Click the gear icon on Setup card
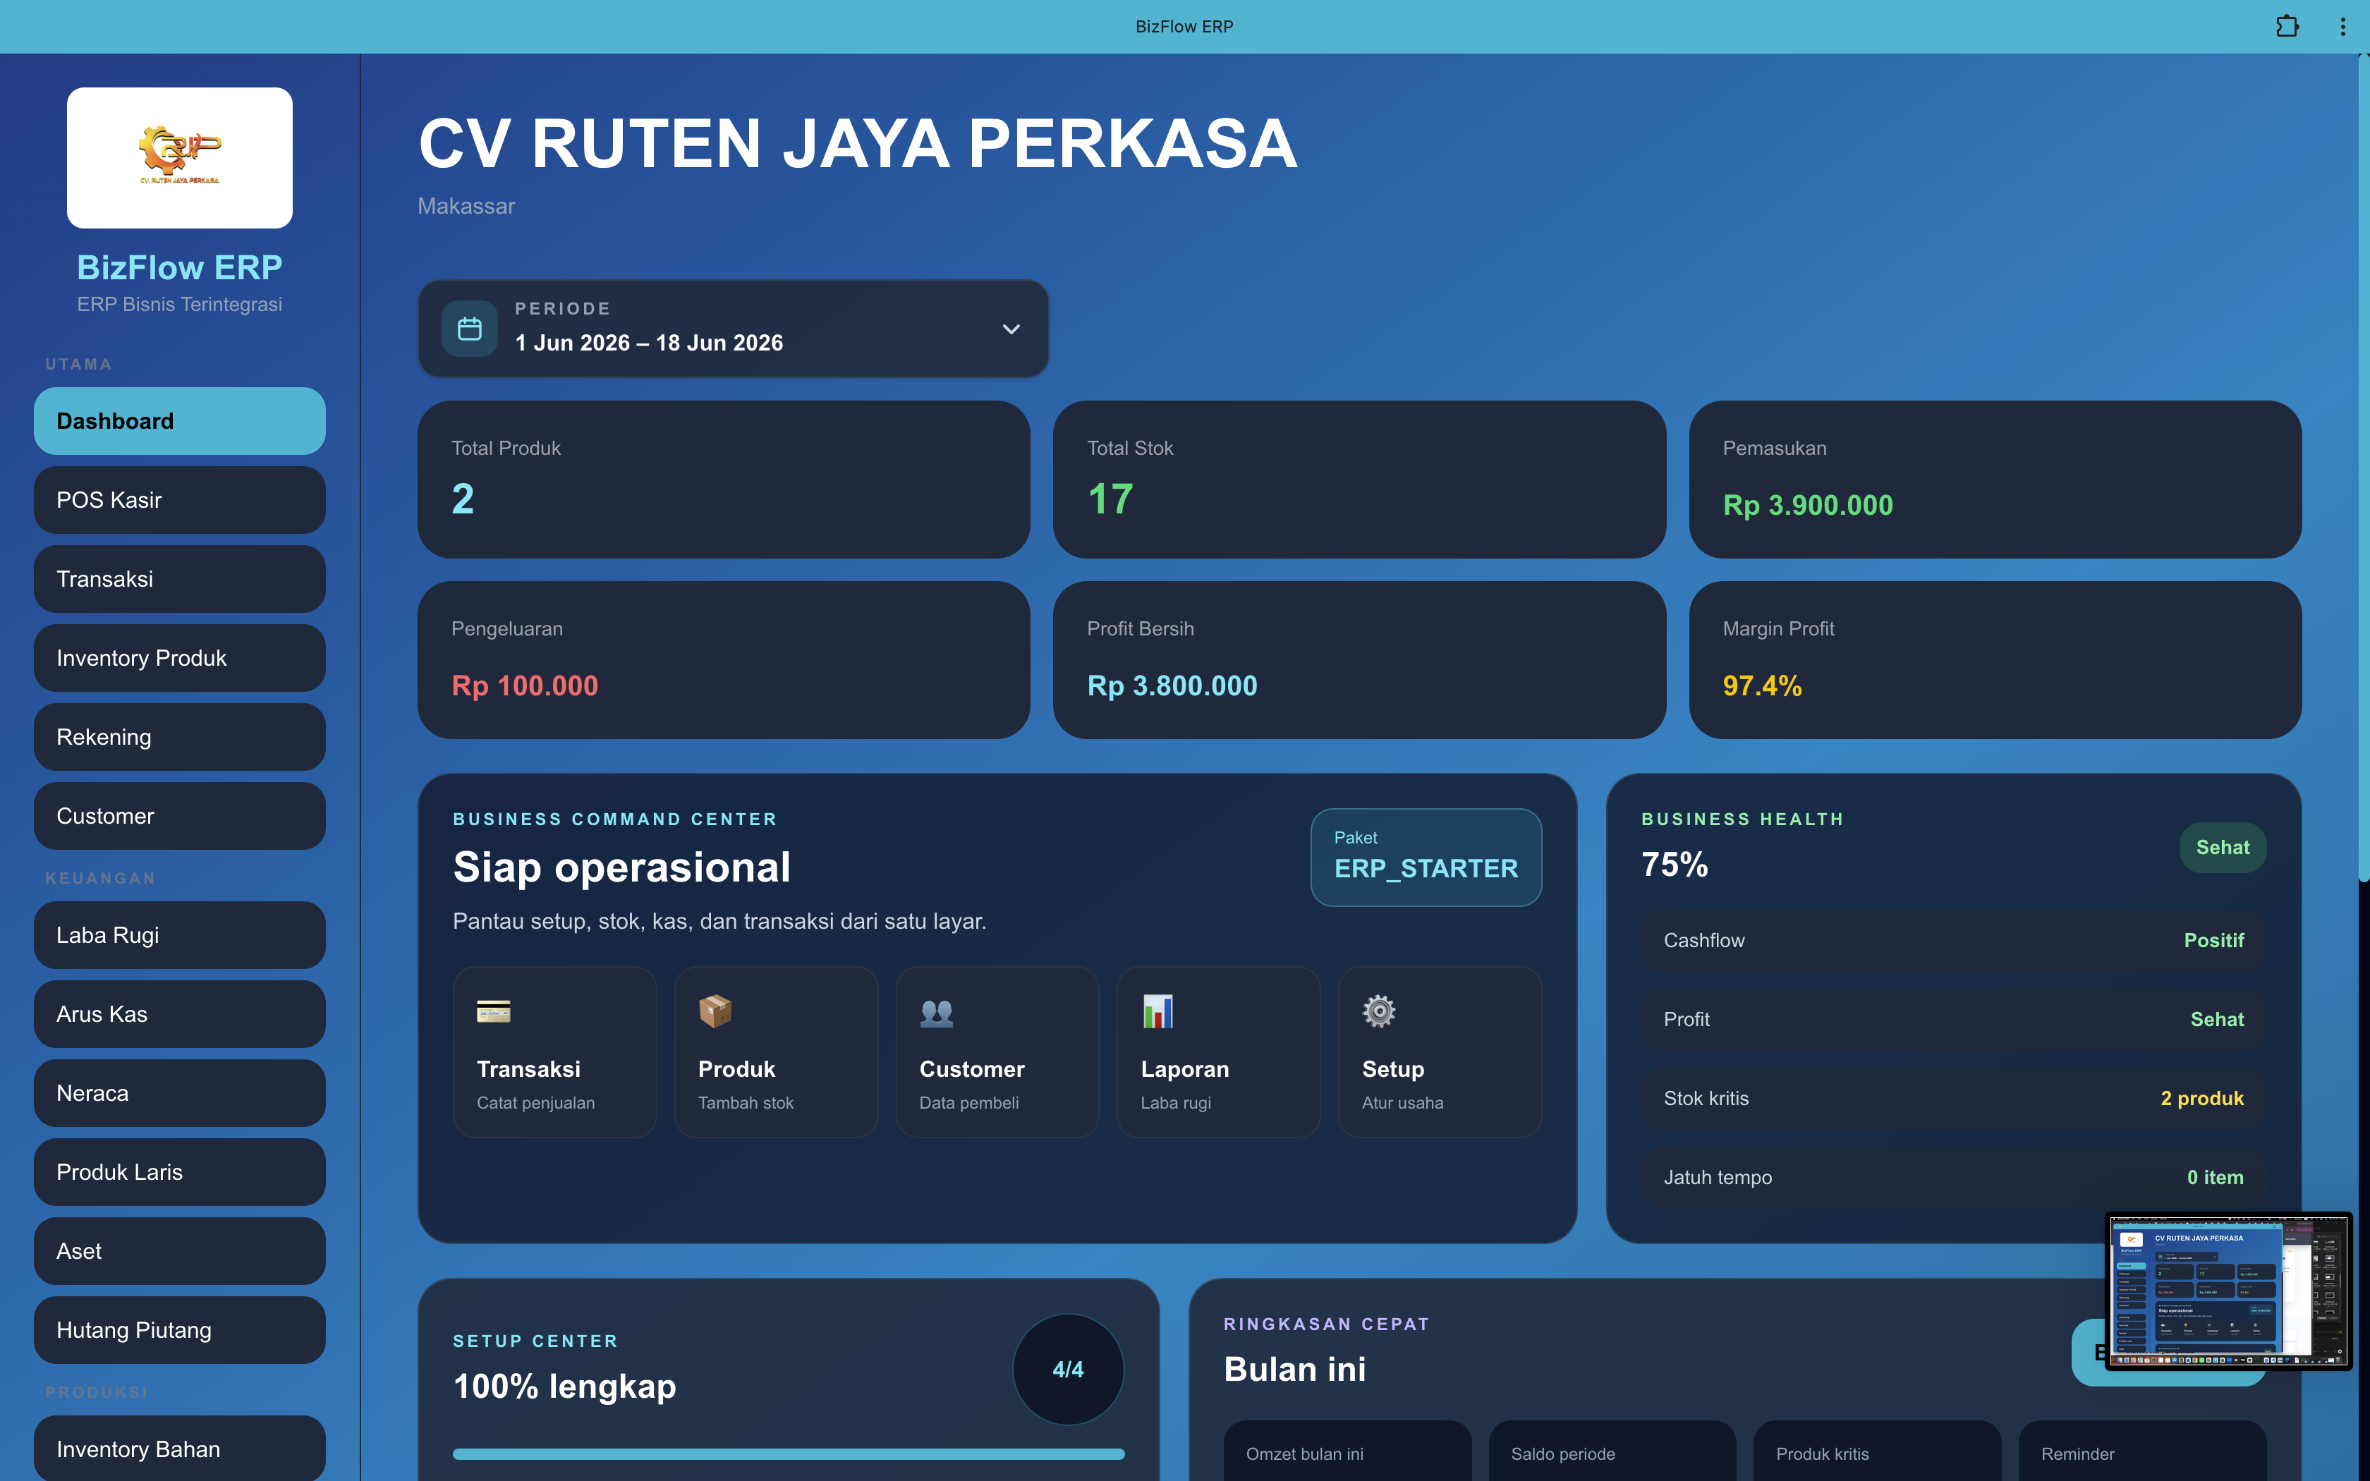This screenshot has width=2370, height=1481. 1379,1011
